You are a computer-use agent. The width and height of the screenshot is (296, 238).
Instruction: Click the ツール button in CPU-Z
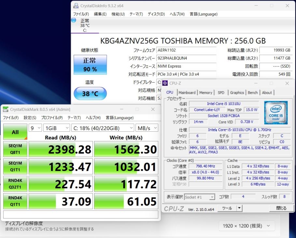click(x=227, y=208)
